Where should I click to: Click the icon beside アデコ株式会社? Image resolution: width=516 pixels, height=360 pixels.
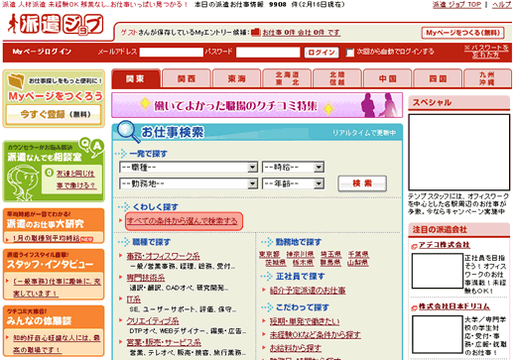(414, 246)
